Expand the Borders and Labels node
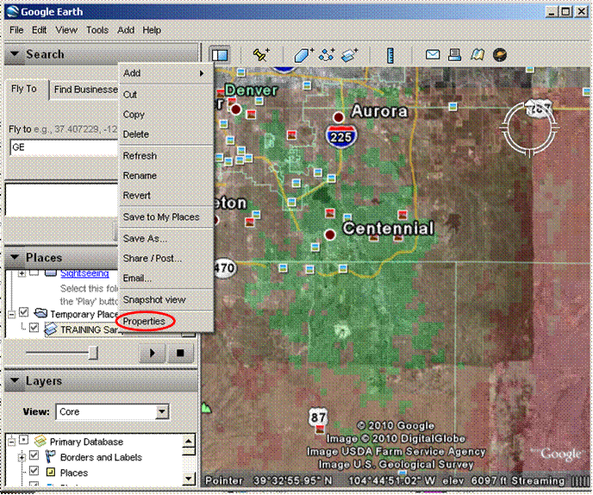 [22, 457]
